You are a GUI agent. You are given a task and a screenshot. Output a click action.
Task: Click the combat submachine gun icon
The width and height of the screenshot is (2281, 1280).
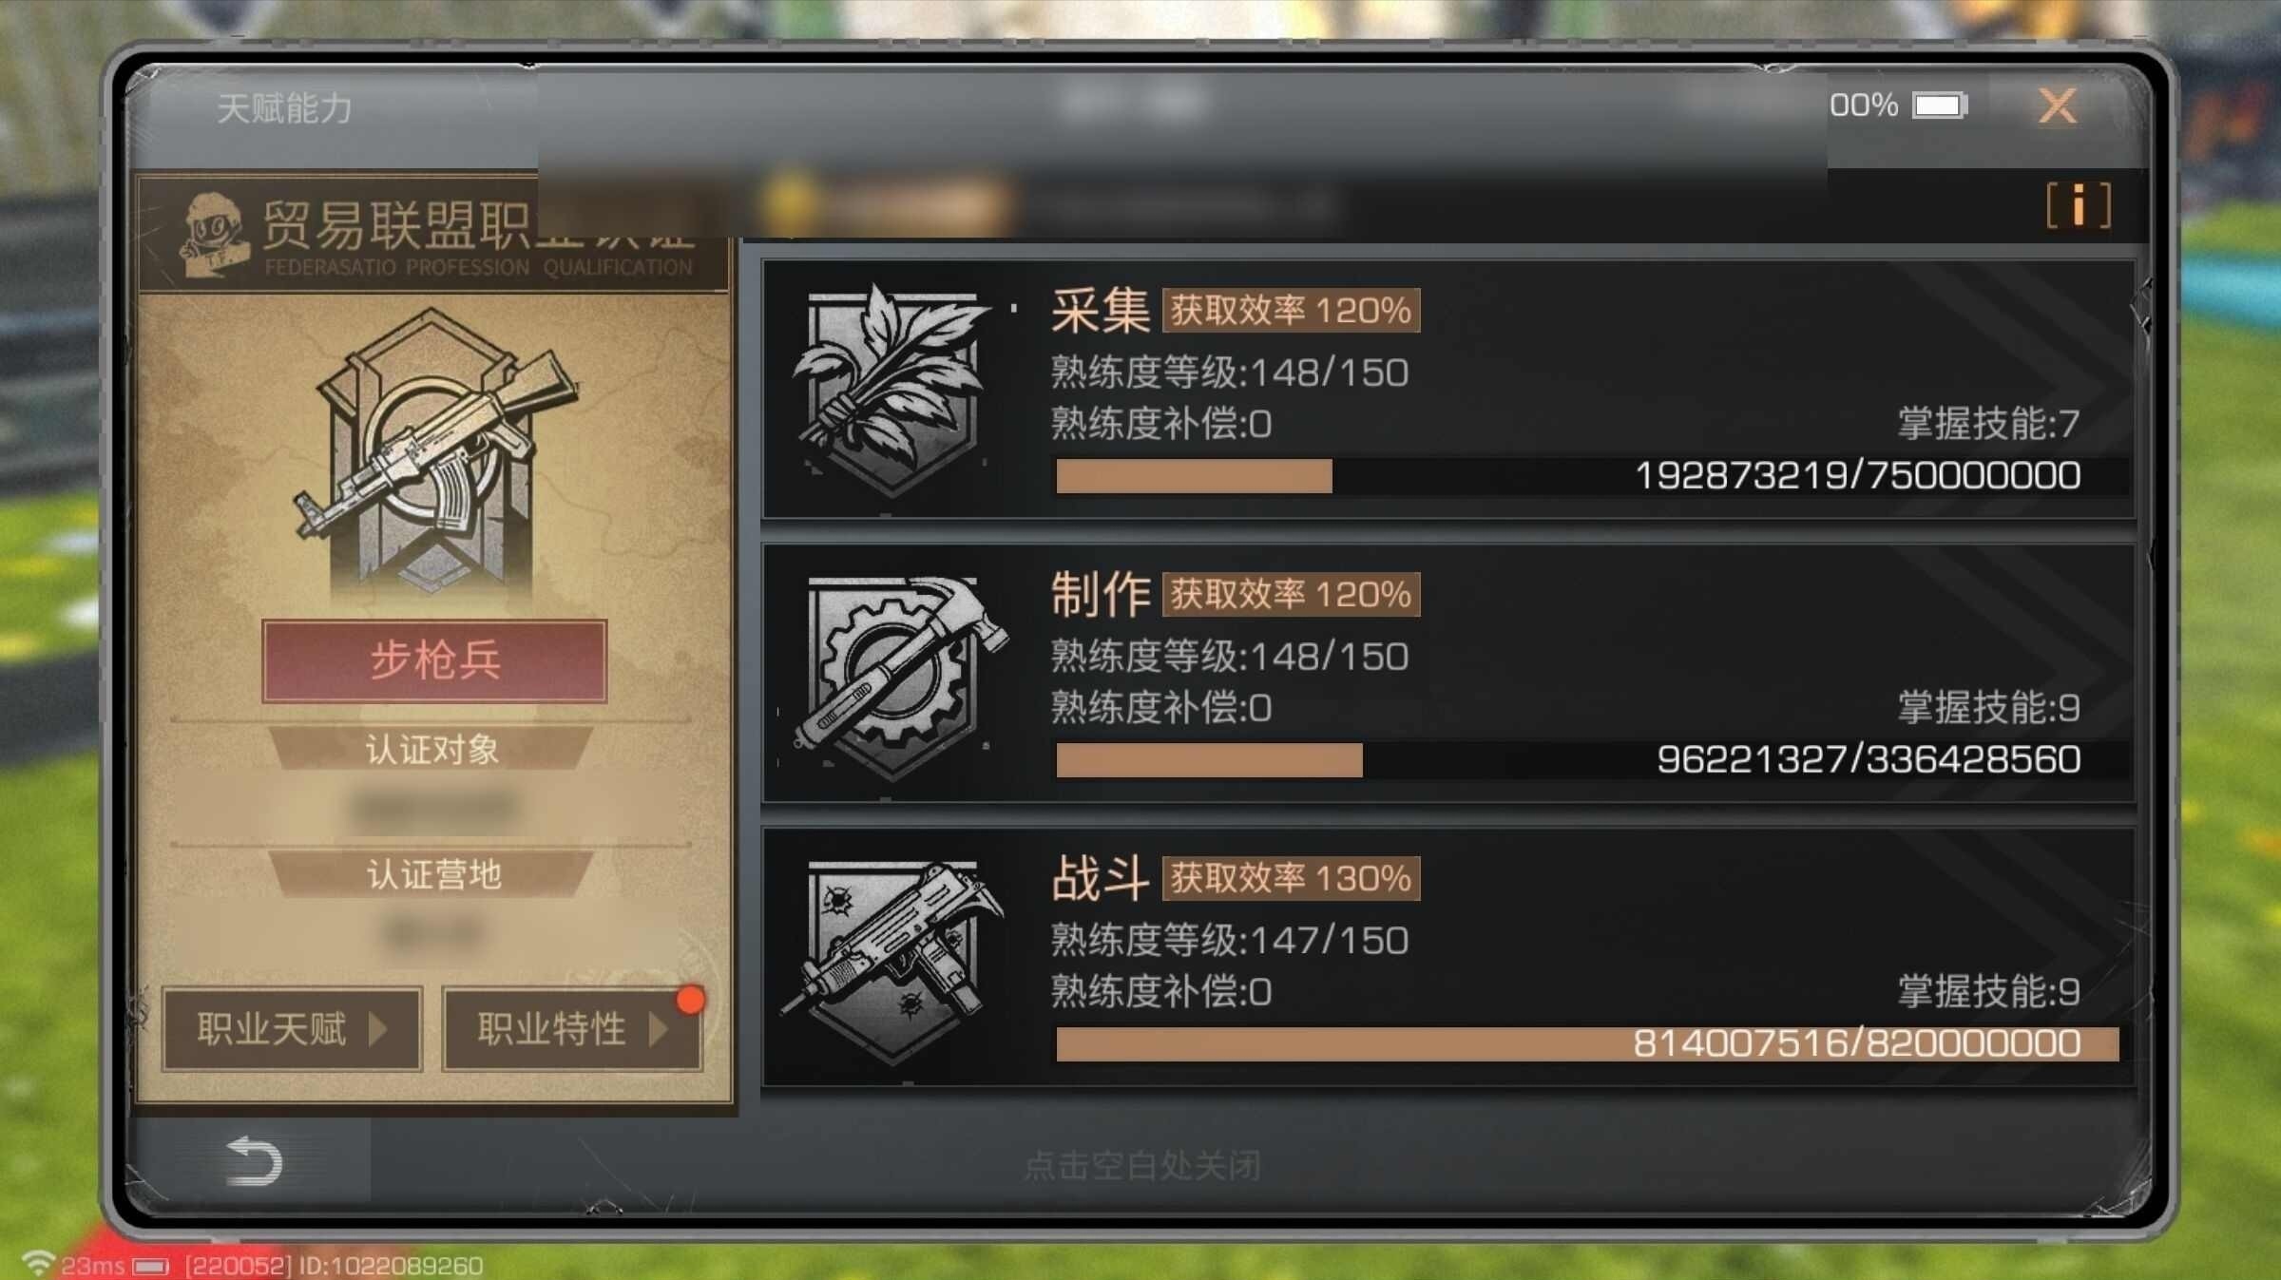893,959
